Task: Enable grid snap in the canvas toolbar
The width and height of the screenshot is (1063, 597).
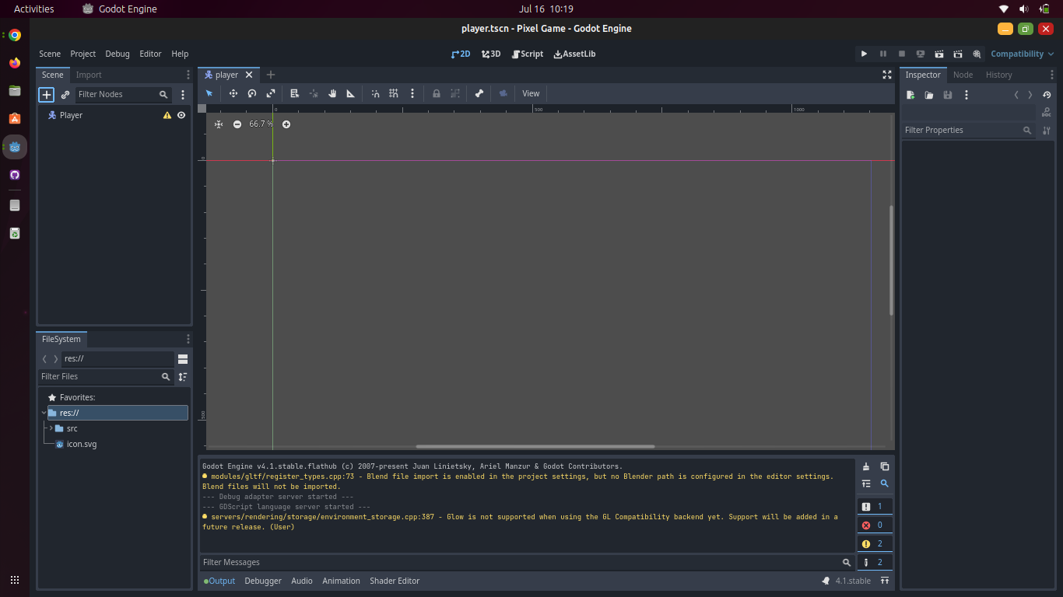Action: pos(394,93)
